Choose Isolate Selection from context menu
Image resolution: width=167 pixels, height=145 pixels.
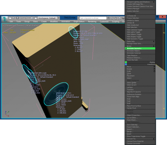[140, 11]
